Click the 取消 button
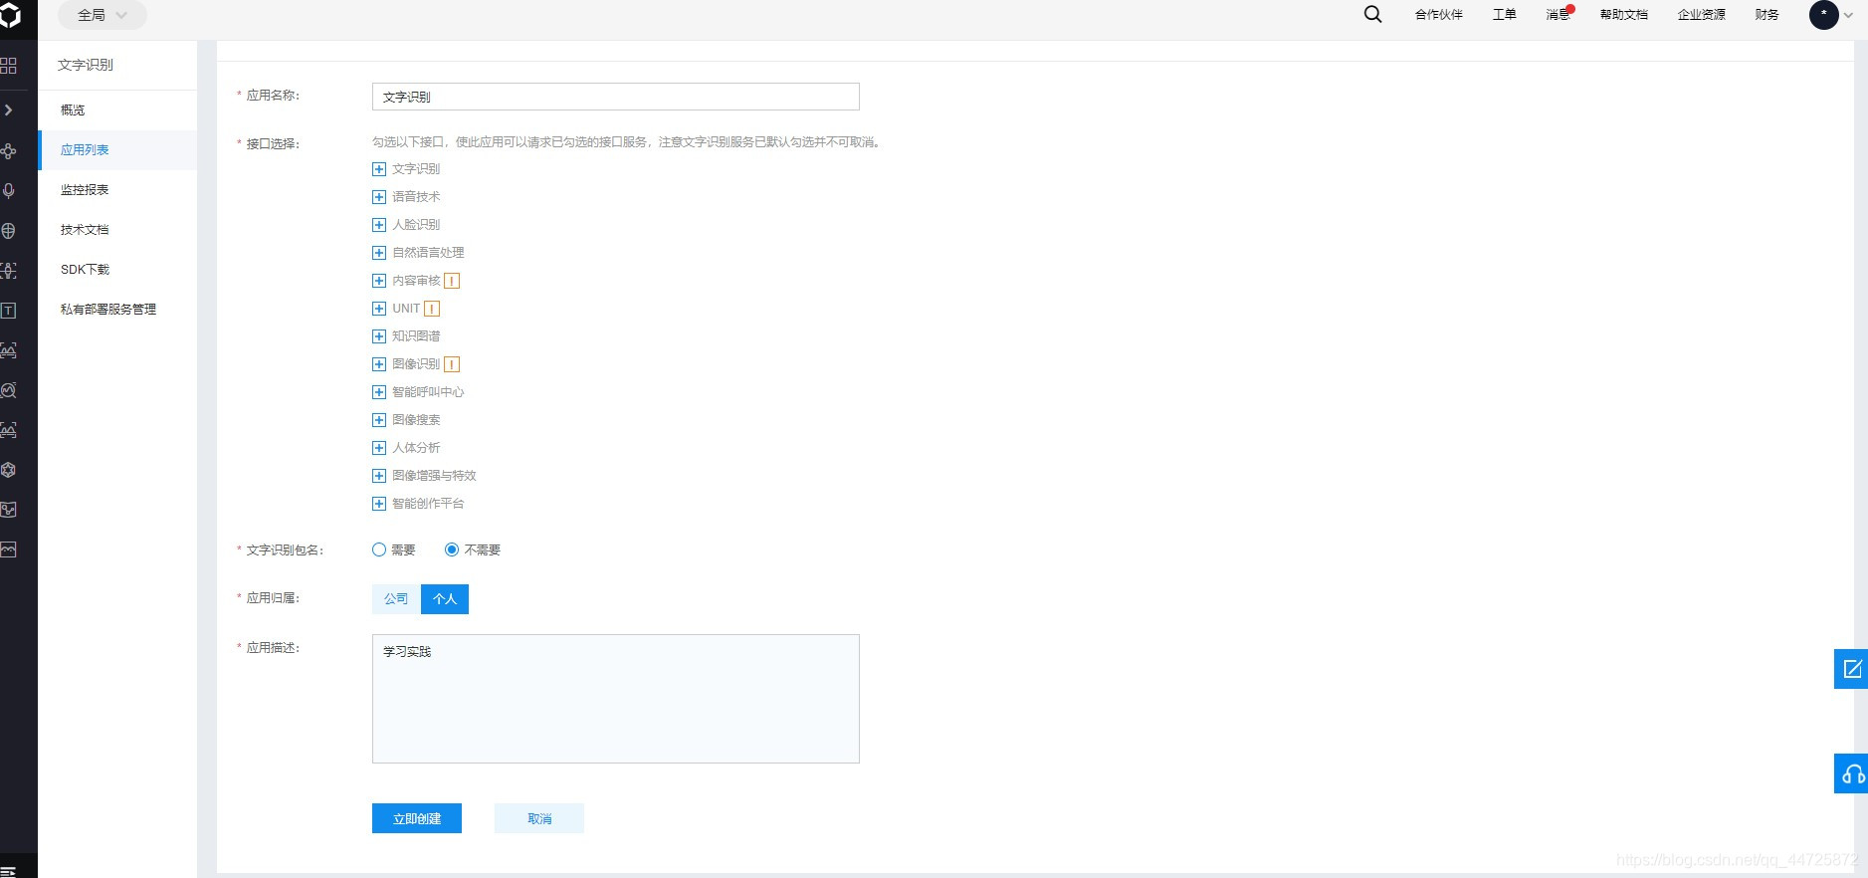1868x878 pixels. pos(539,818)
